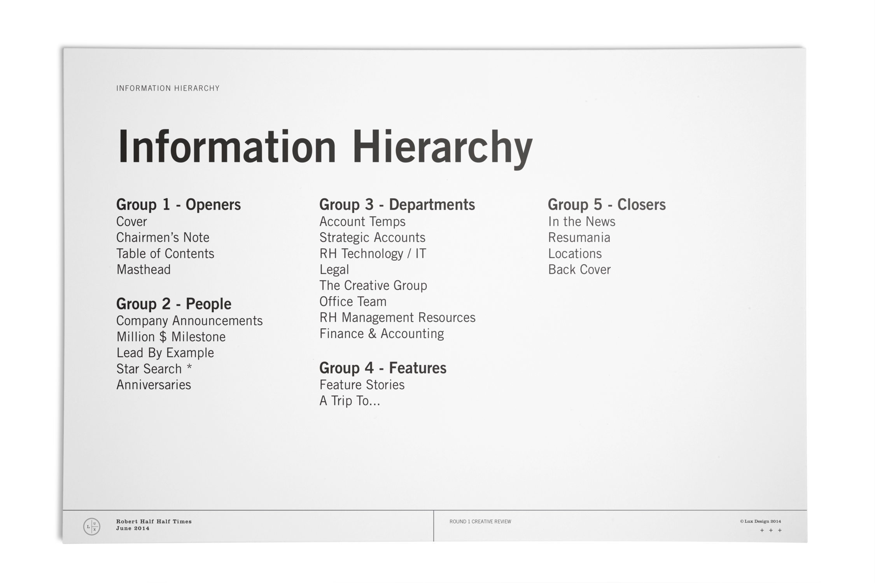Image resolution: width=875 pixels, height=583 pixels.
Task: Select the Group 2 - People heading
Action: (x=174, y=304)
